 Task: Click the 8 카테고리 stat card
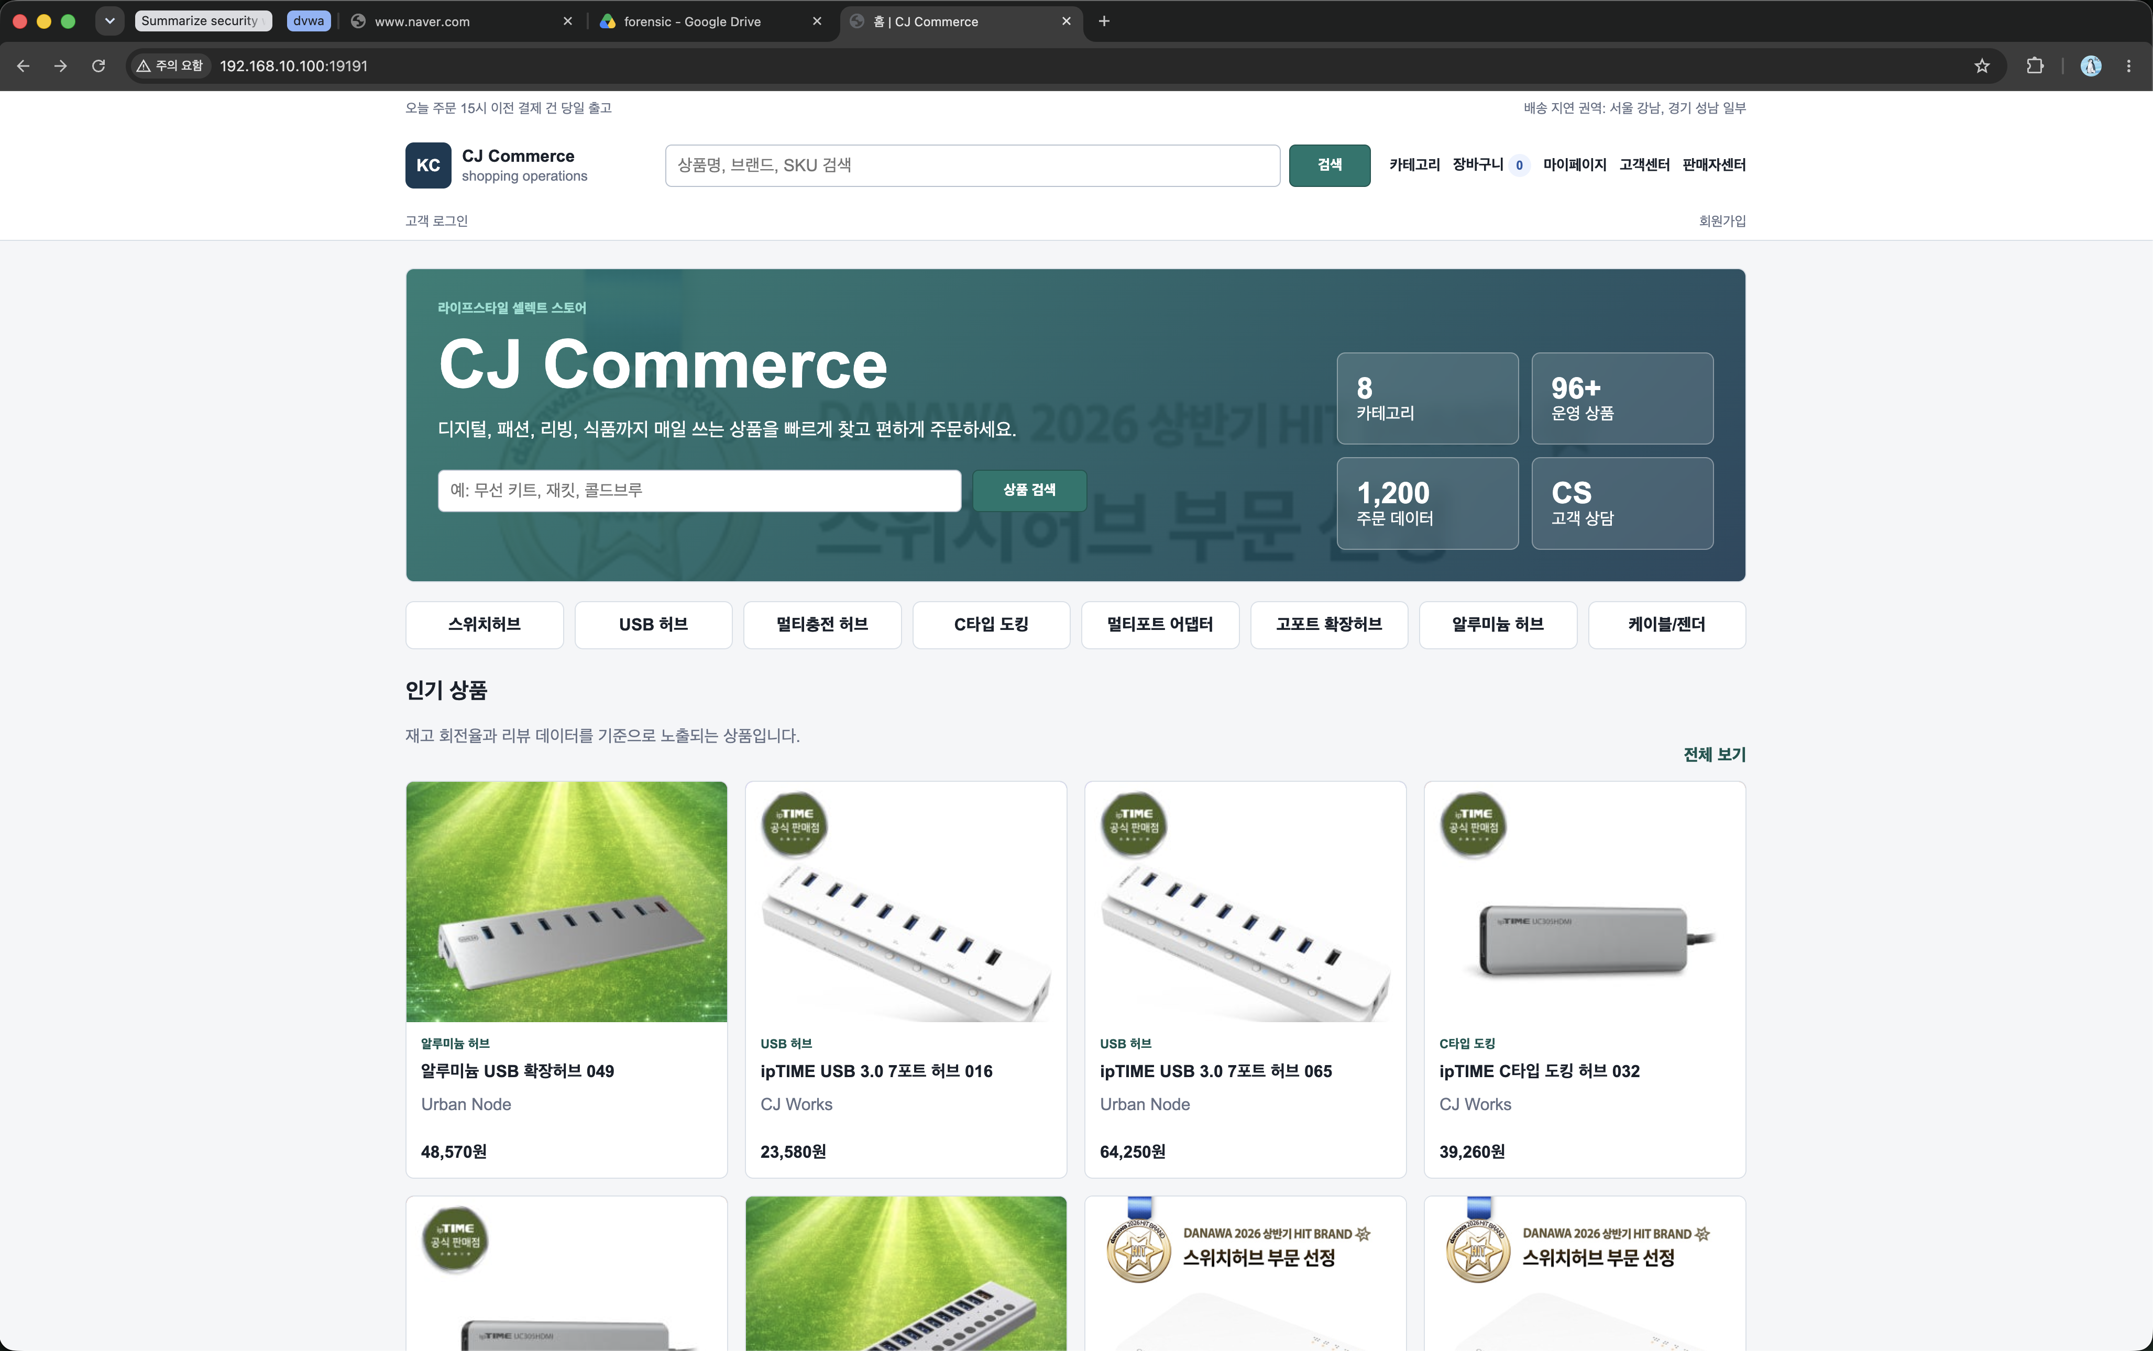coord(1427,398)
